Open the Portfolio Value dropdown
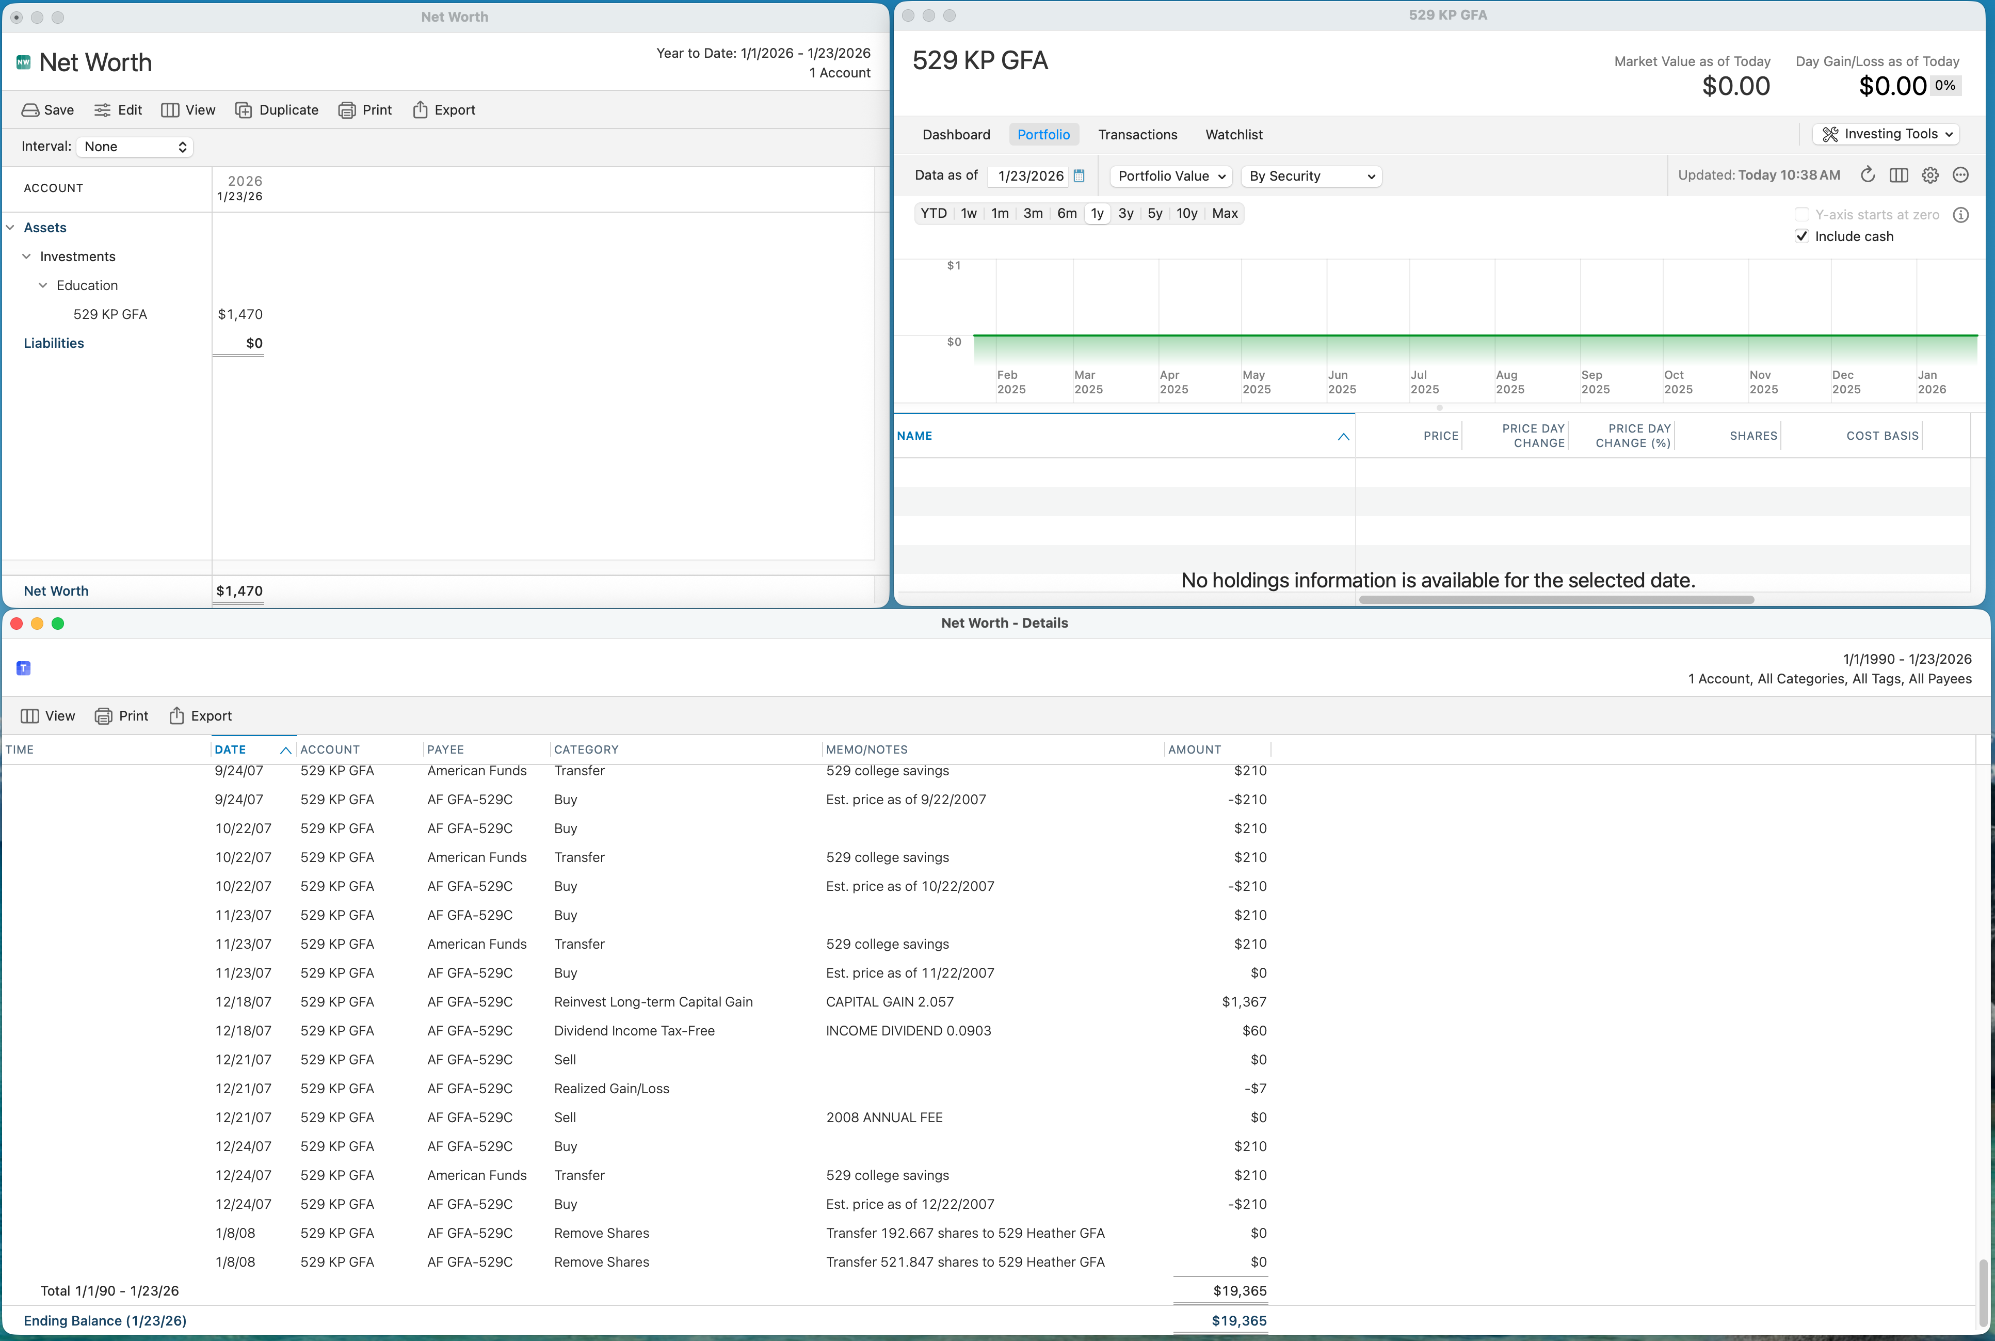 pos(1171,176)
